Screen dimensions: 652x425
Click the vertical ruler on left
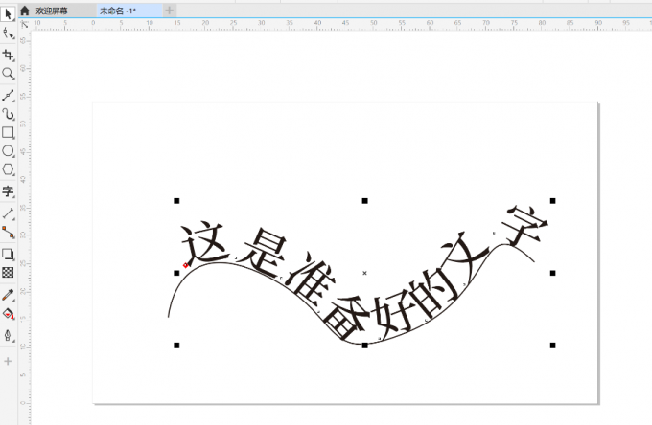coord(25,228)
